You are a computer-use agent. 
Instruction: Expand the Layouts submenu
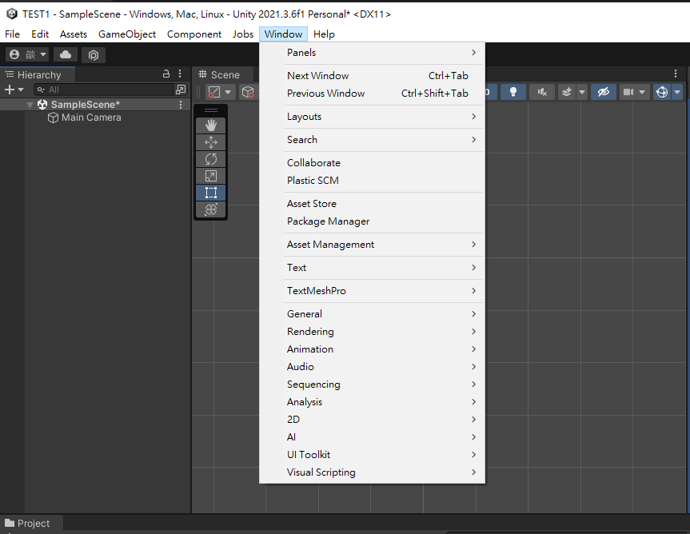pyautogui.click(x=373, y=117)
